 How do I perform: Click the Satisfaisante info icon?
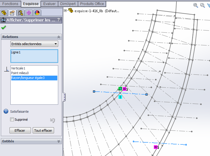tap(6, 111)
